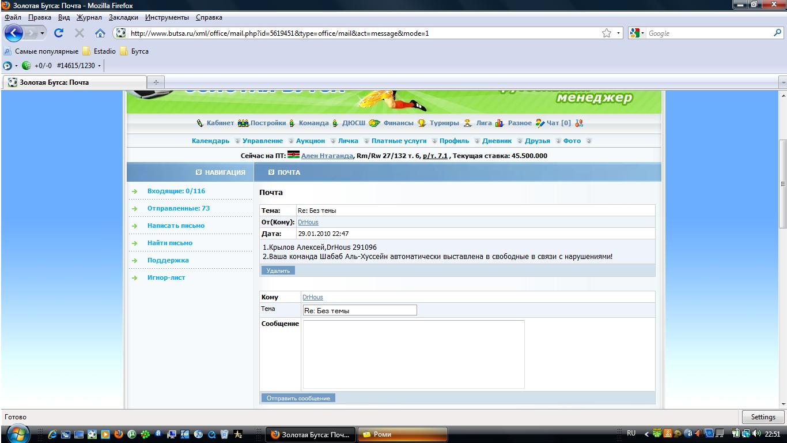Open the Написать письмо link
The width and height of the screenshot is (787, 443).
(176, 226)
